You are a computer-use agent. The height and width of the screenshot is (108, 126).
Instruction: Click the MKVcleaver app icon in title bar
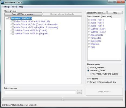click(x=3, y=2)
